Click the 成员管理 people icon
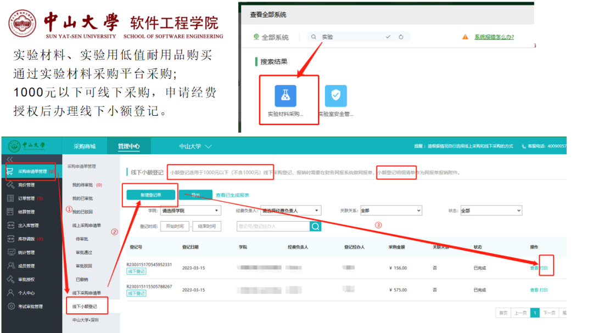This screenshot has width=593, height=333. [x=11, y=266]
